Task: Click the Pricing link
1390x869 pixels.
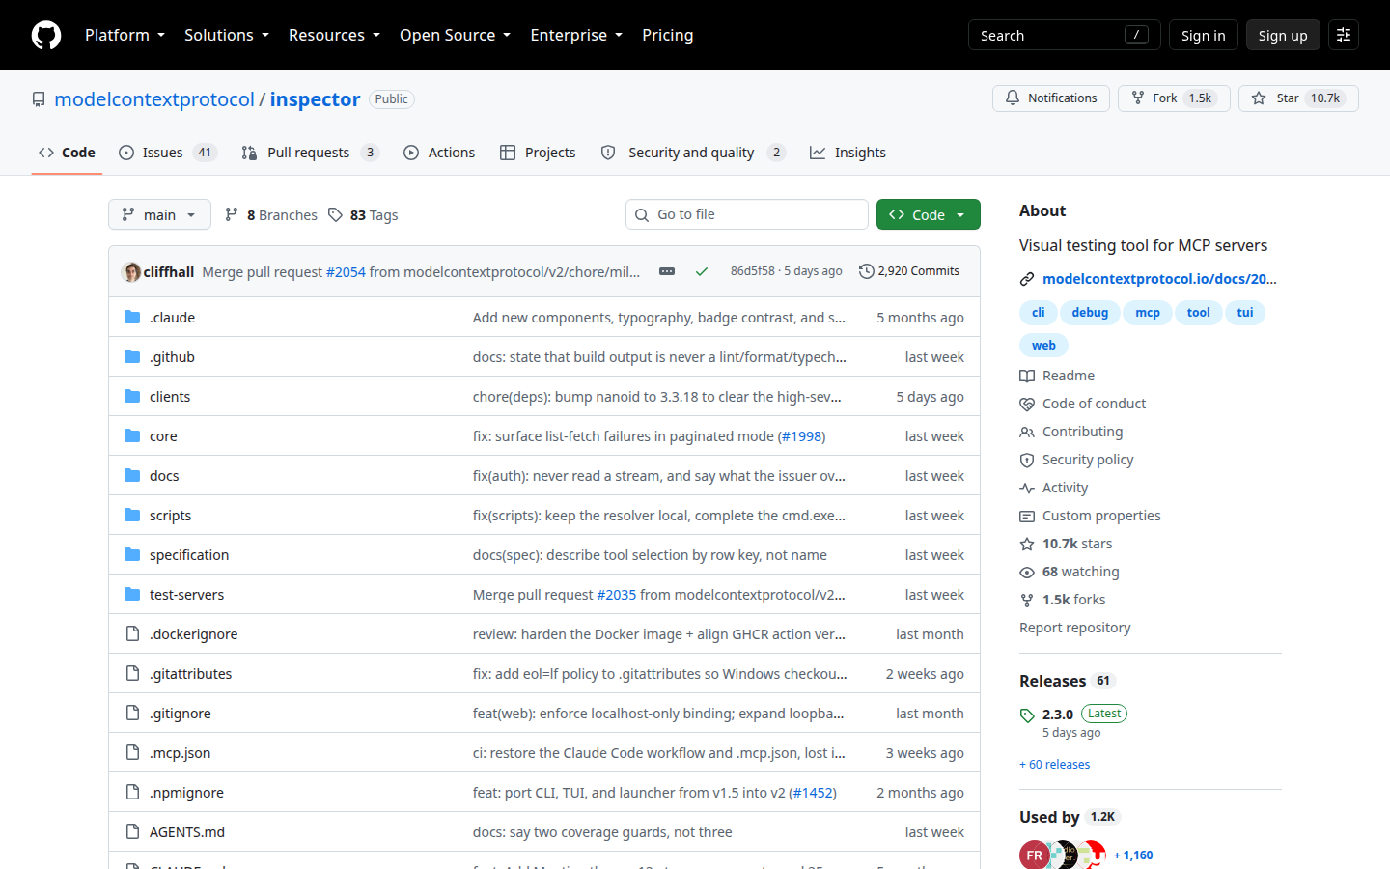Action: (668, 35)
